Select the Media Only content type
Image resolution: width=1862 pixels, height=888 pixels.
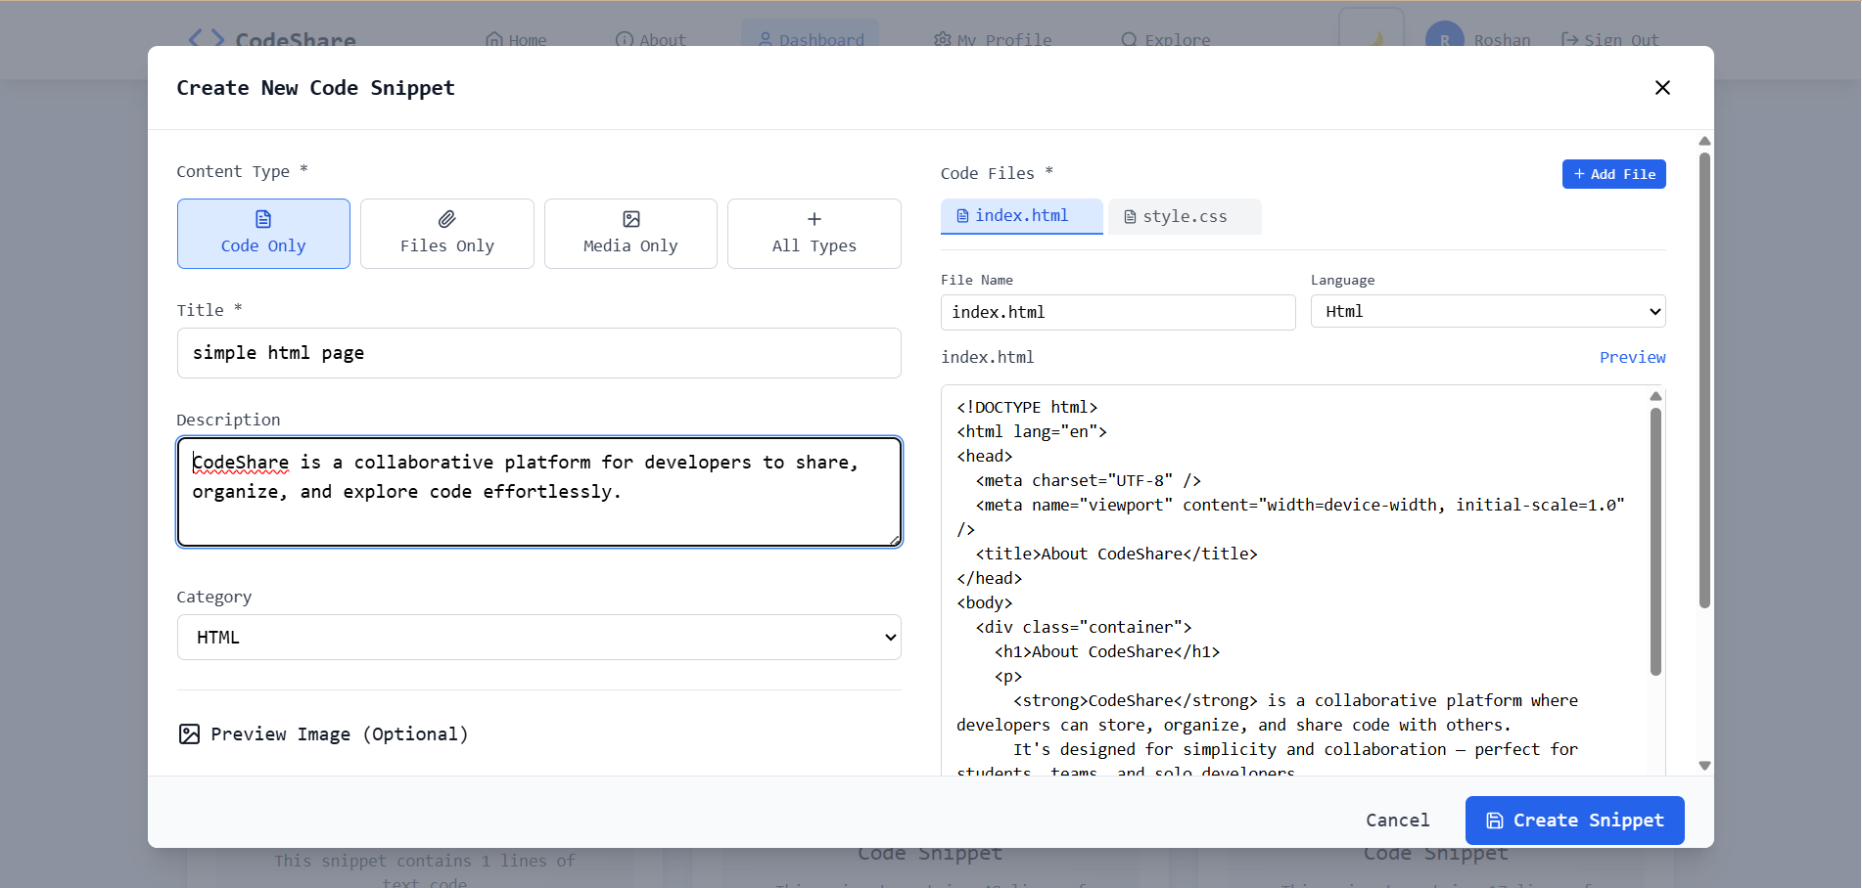click(x=630, y=234)
